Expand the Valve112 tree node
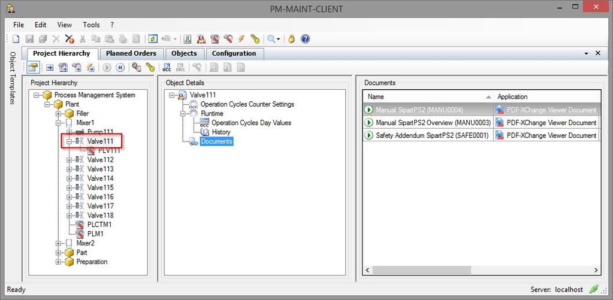 click(70, 160)
